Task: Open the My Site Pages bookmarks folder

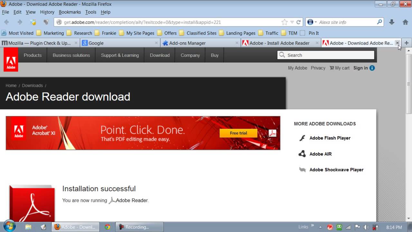Action: 137,33
